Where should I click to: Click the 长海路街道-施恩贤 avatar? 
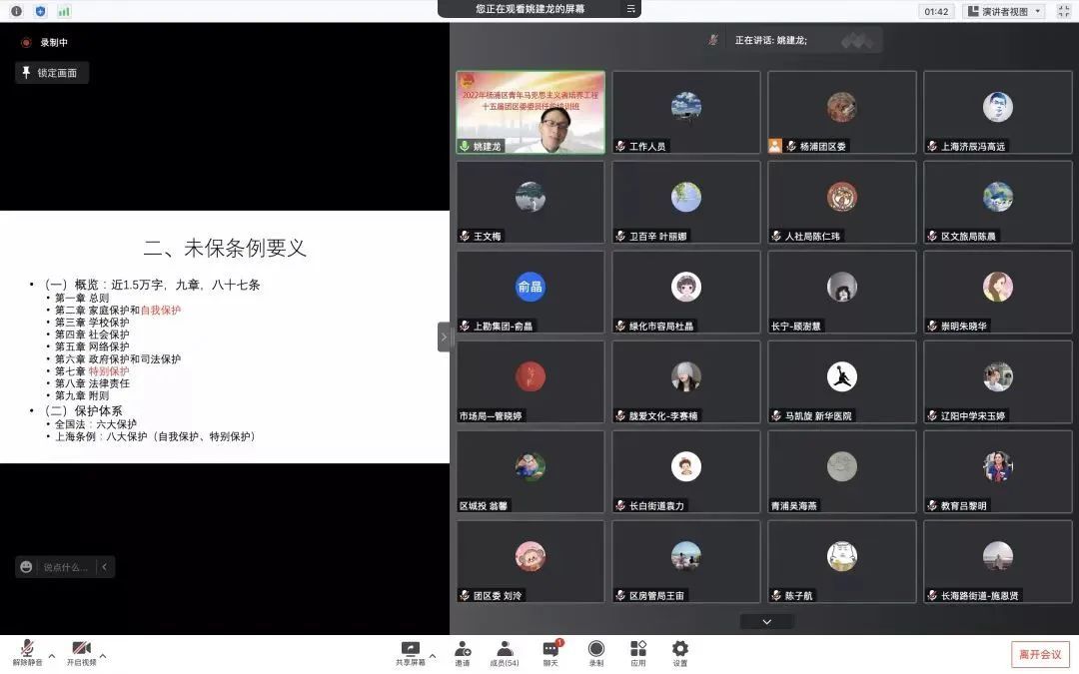(998, 556)
